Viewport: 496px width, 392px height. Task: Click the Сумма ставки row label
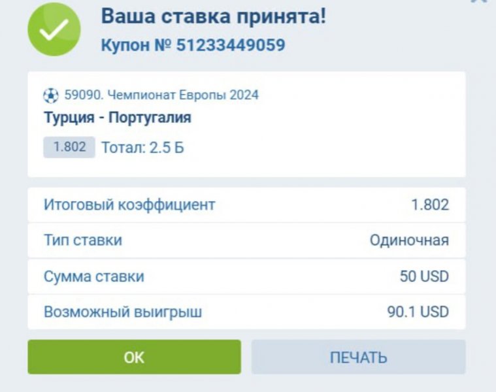coord(94,276)
